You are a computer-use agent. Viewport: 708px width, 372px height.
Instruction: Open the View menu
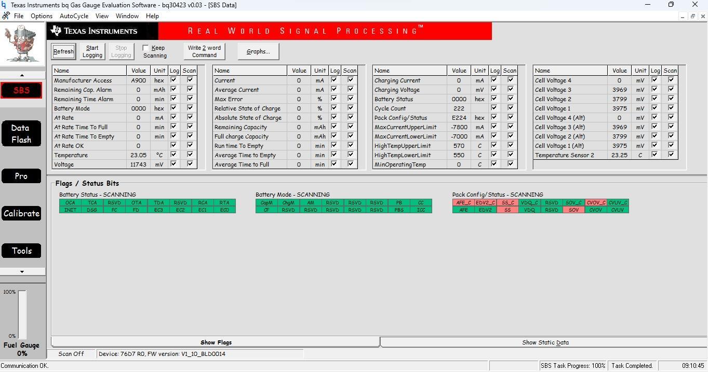102,16
